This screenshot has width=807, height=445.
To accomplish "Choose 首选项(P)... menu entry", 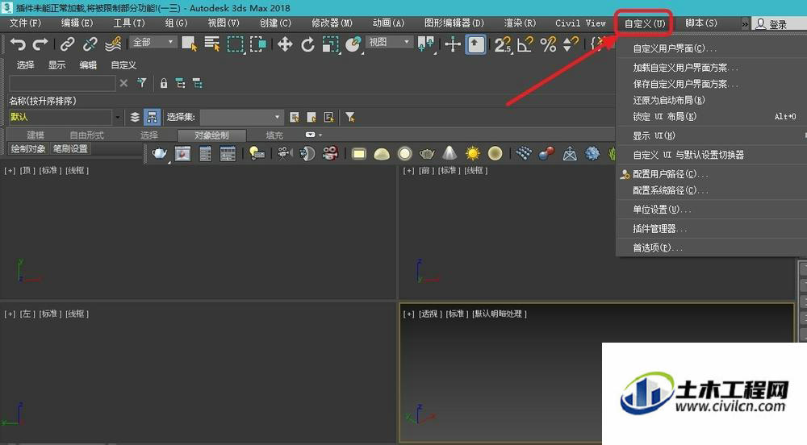I will coord(711,247).
